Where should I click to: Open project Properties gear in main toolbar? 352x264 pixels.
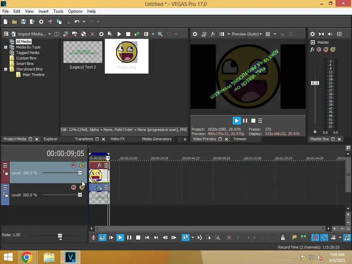point(41,22)
